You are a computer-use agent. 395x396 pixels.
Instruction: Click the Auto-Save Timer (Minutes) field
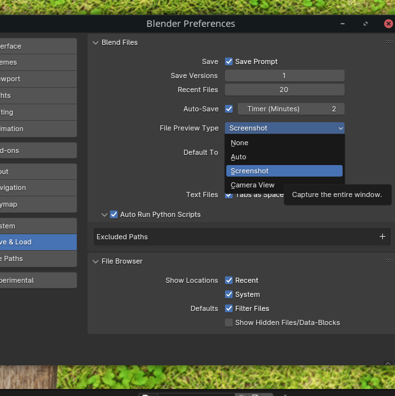tap(291, 109)
